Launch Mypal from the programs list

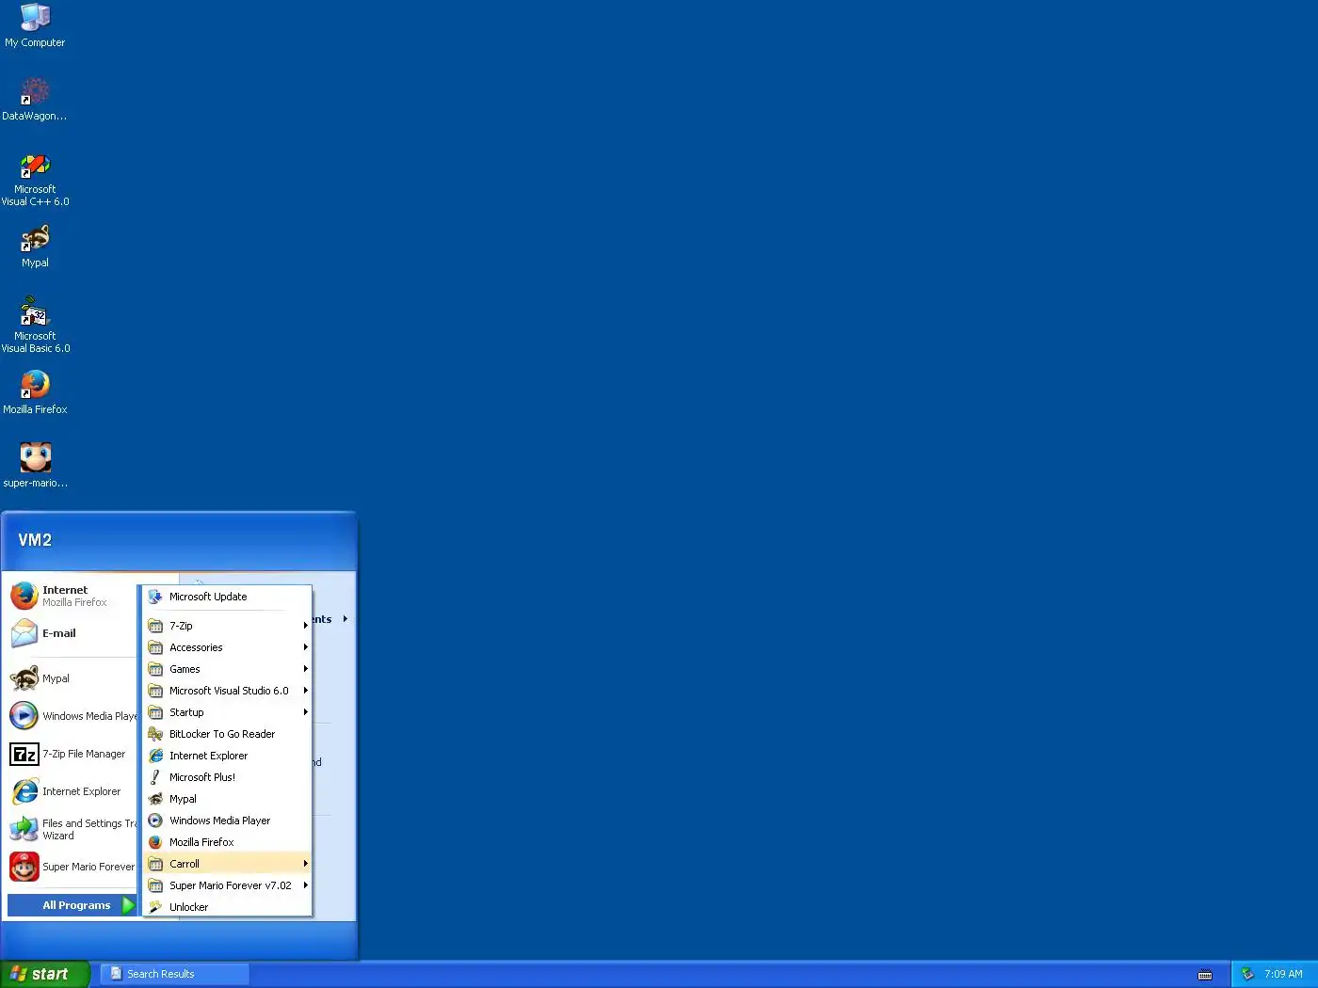[x=227, y=799]
